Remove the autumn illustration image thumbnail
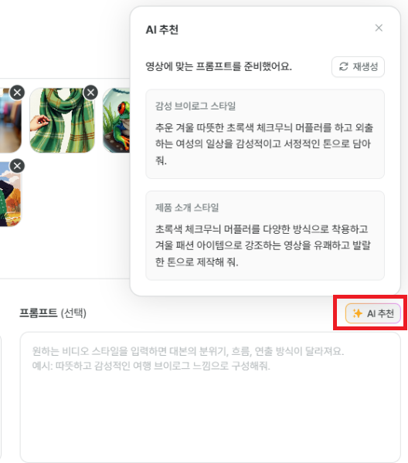Viewport: 408px width, 463px height. coord(18,166)
